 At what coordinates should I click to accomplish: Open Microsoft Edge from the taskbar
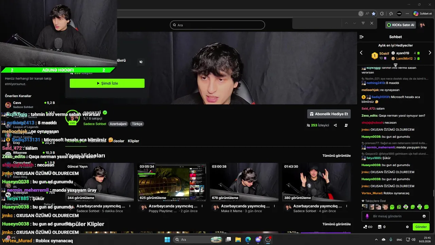(x=248, y=240)
